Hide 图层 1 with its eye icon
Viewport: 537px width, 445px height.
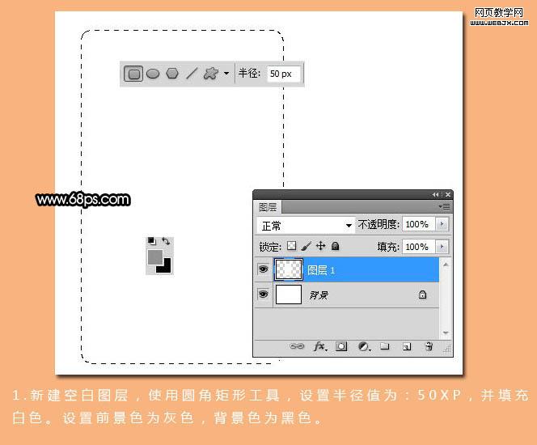point(263,269)
